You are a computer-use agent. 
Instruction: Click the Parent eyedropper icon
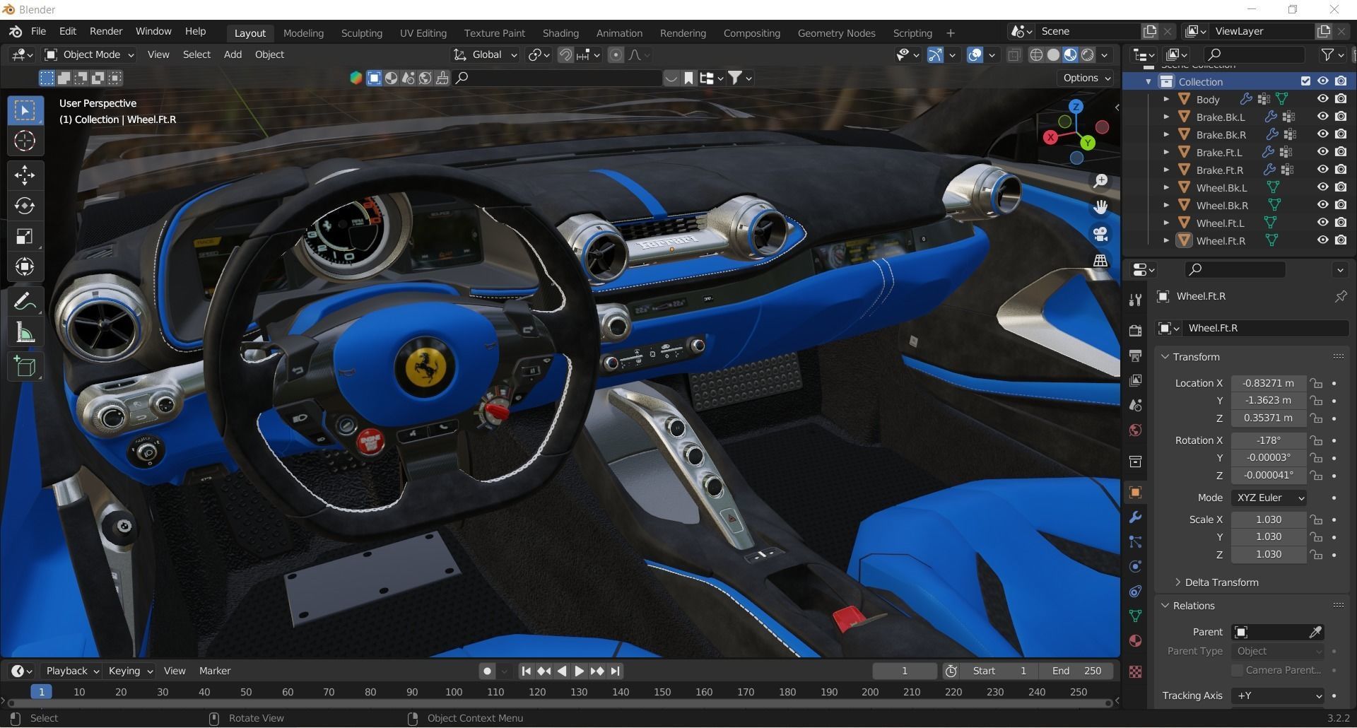1315,633
